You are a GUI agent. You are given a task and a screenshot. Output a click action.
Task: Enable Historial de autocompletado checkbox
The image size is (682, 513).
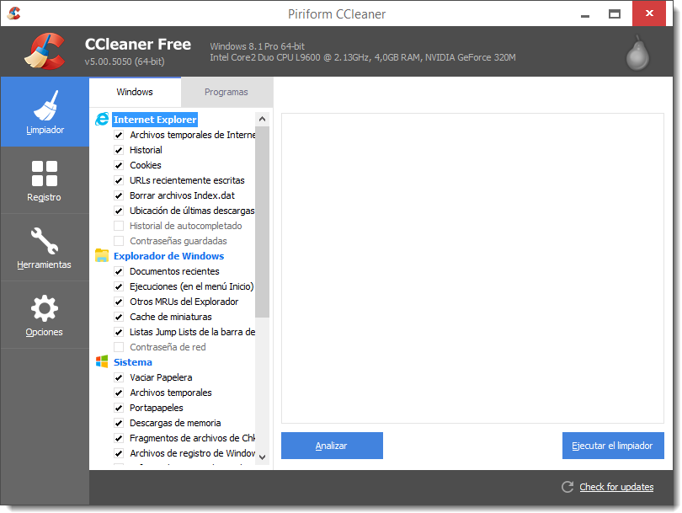(x=119, y=226)
